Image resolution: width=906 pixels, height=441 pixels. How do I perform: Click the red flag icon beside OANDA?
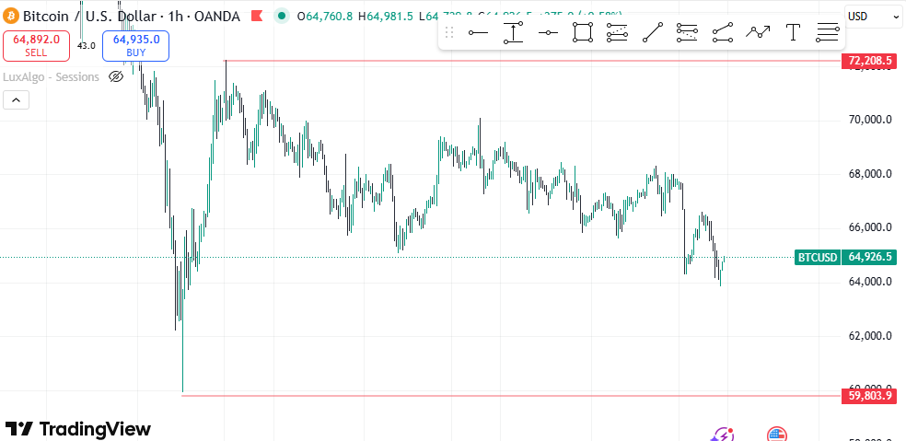[x=257, y=17]
